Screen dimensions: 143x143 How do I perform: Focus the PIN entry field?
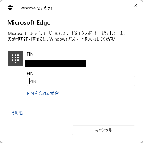(81, 81)
